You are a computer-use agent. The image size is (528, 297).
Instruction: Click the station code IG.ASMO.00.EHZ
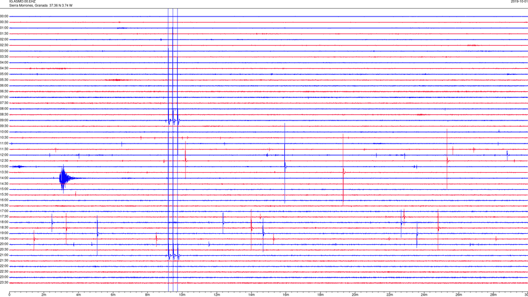(22, 1)
